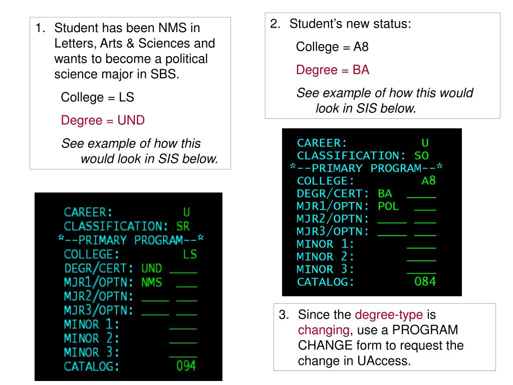This screenshot has width=513, height=385.
Task: Click the UND degree value in left terminal
Action: click(x=151, y=269)
